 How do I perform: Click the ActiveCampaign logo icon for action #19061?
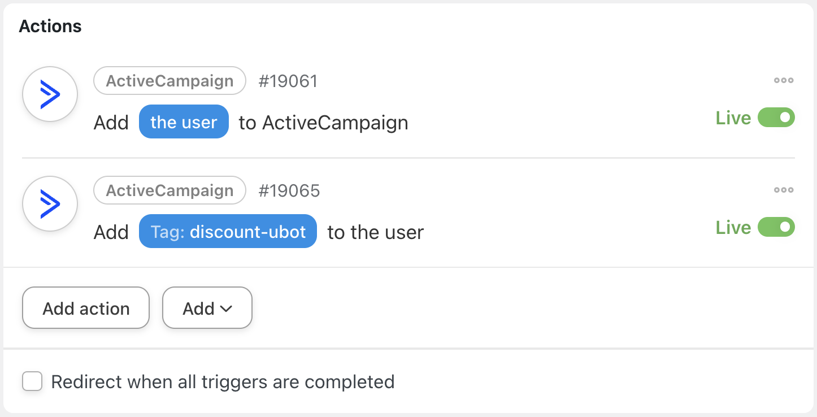(x=50, y=94)
